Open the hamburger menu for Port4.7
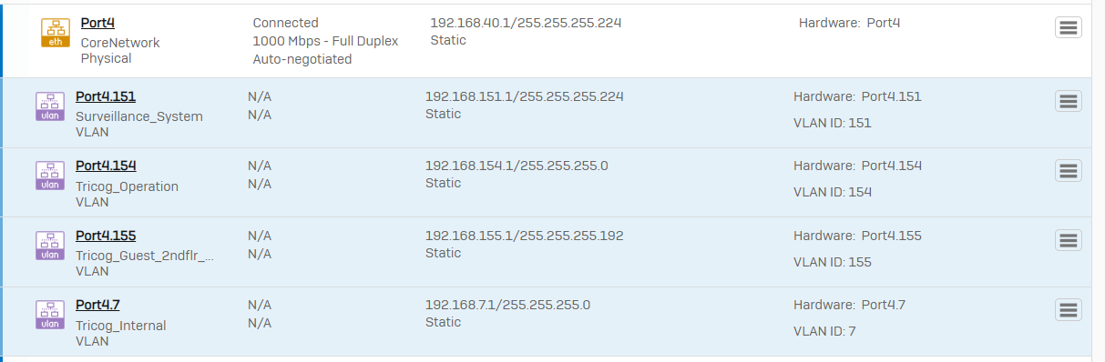This screenshot has height=362, width=1105. [x=1069, y=310]
